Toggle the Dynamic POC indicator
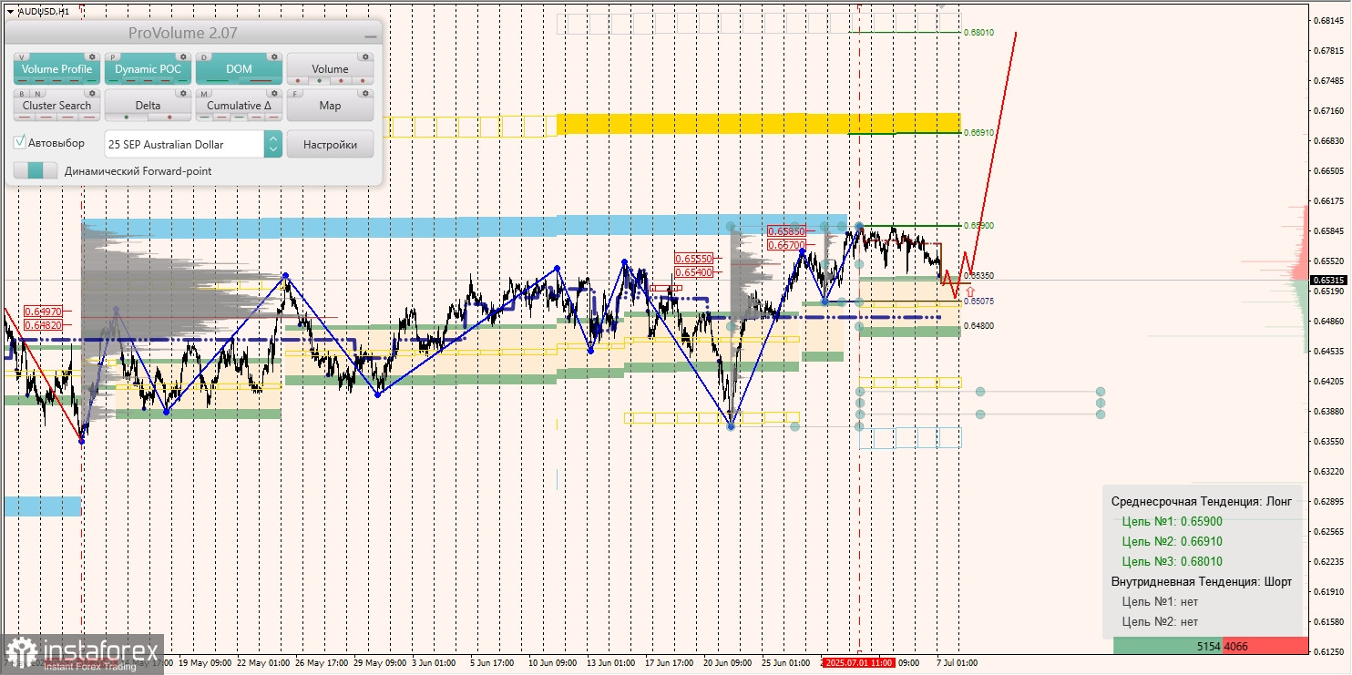The height and width of the screenshot is (675, 1352). click(x=148, y=69)
